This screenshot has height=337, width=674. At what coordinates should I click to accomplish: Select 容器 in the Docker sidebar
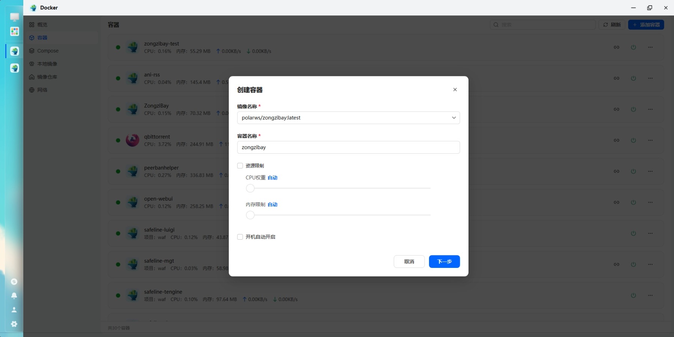[x=62, y=38]
